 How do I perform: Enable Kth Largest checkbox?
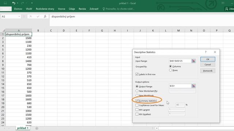137,110
